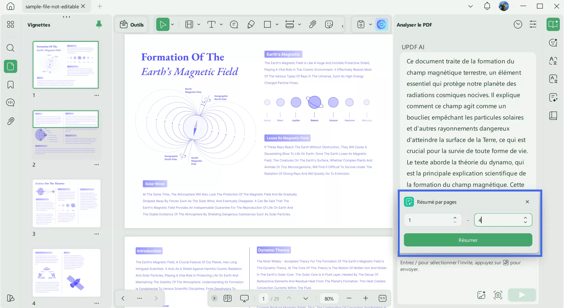Increase the ending page number with the stepper

pyautogui.click(x=525, y=218)
